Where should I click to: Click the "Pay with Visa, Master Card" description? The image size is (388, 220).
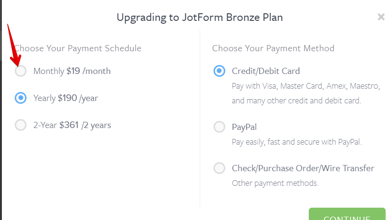[x=305, y=86]
